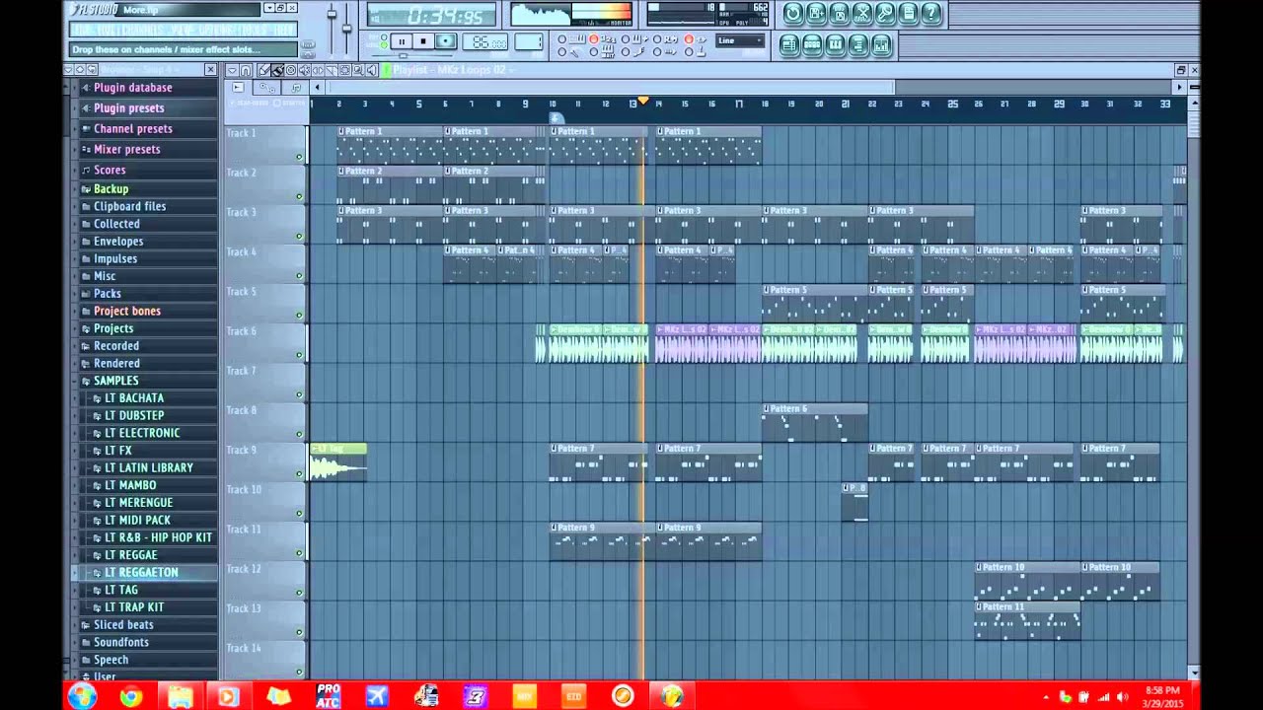
Task: Click the Undo shortcut icon
Action: (792, 14)
